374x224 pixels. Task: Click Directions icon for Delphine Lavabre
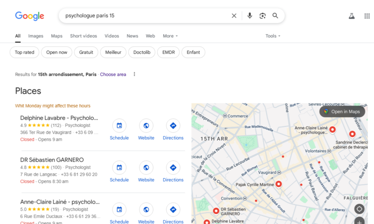[173, 125]
